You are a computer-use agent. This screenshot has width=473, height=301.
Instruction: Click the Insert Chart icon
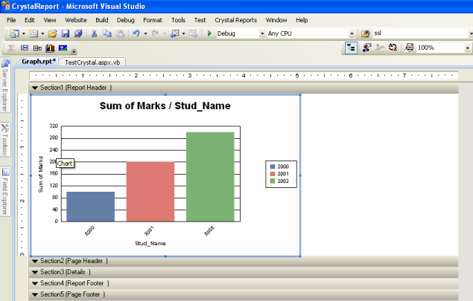coord(49,48)
